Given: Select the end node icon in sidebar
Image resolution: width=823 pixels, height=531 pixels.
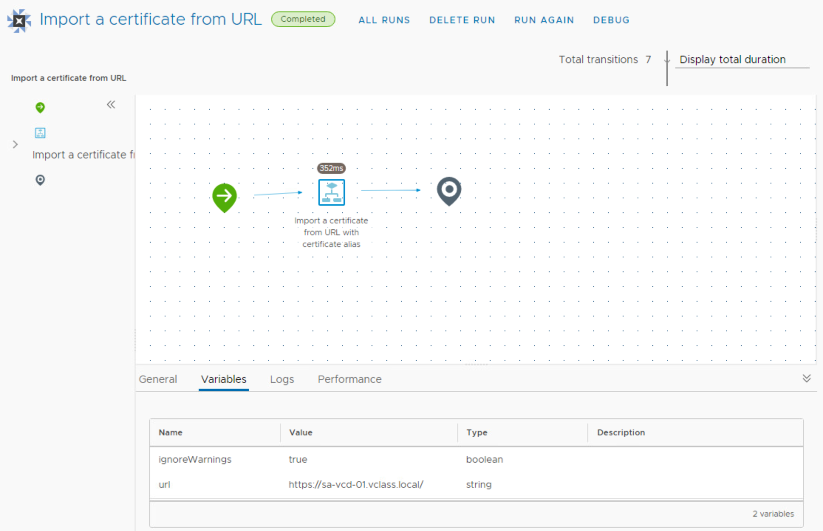Looking at the screenshot, I should coord(40,180).
